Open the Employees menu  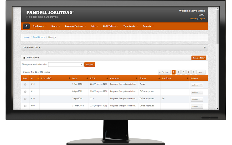coord(39,26)
